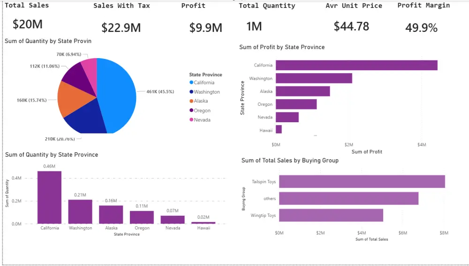Click the Sum of Profit by State Province title
469x266 pixels.
pyautogui.click(x=282, y=47)
